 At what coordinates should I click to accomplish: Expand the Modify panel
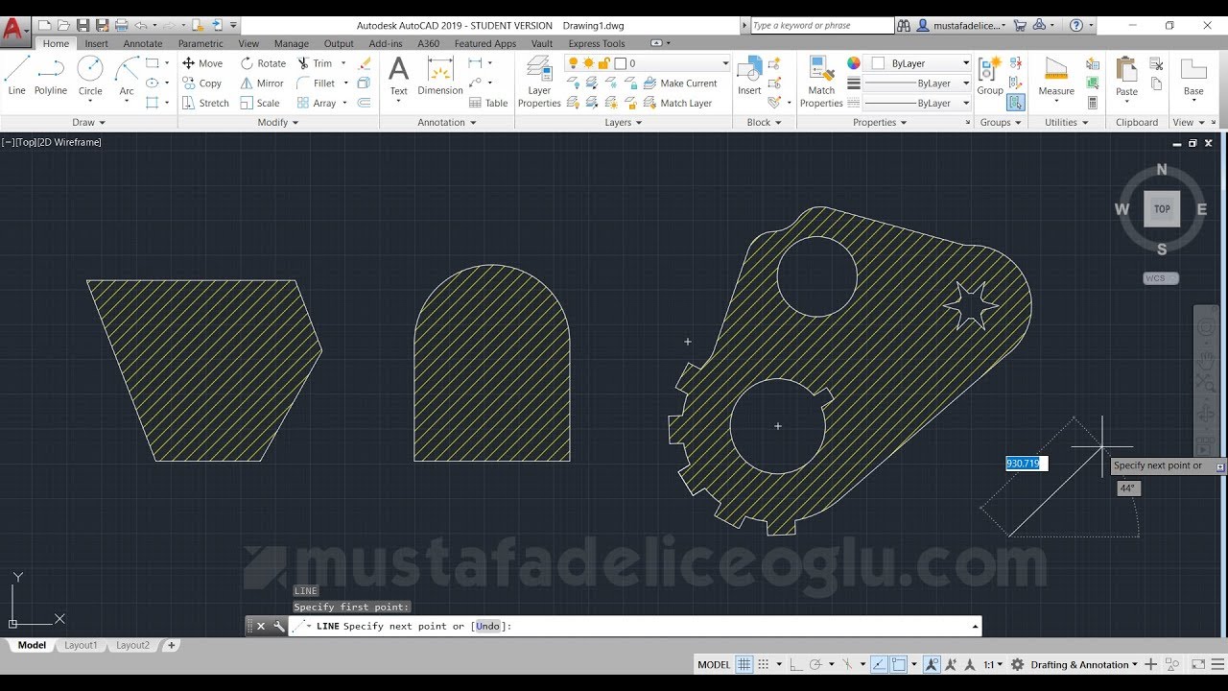[278, 123]
